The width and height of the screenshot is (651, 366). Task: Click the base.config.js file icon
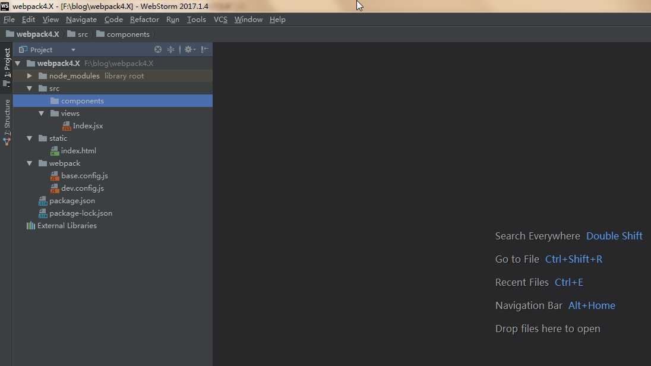[x=55, y=176]
